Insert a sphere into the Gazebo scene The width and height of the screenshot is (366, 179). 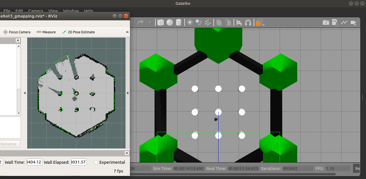pos(170,22)
